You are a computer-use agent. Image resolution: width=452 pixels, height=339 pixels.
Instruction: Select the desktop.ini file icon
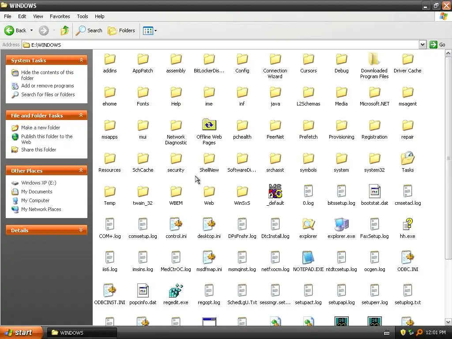click(209, 224)
